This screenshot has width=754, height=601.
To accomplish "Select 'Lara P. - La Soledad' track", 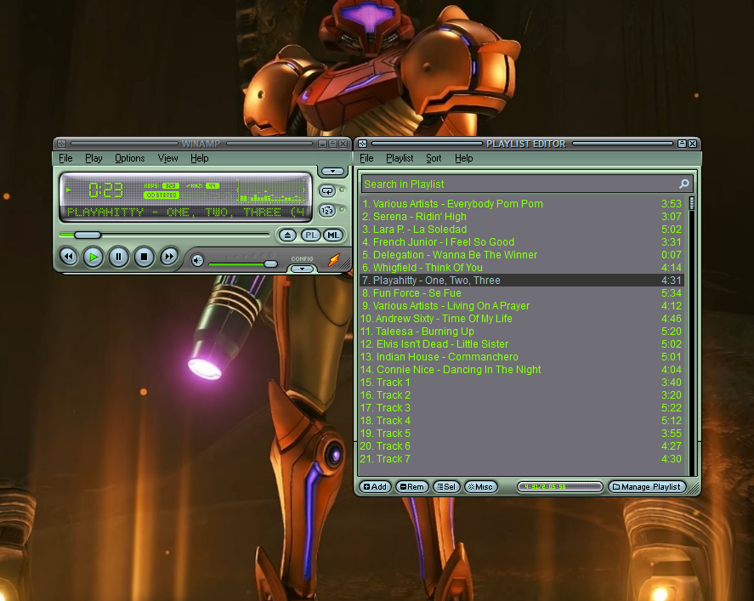I will [x=521, y=230].
